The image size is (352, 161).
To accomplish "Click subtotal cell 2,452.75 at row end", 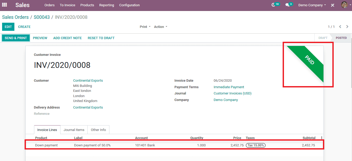I will click(x=308, y=145).
